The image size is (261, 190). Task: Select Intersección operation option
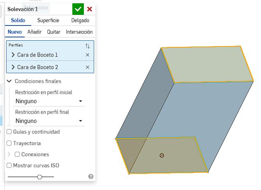coord(79,32)
